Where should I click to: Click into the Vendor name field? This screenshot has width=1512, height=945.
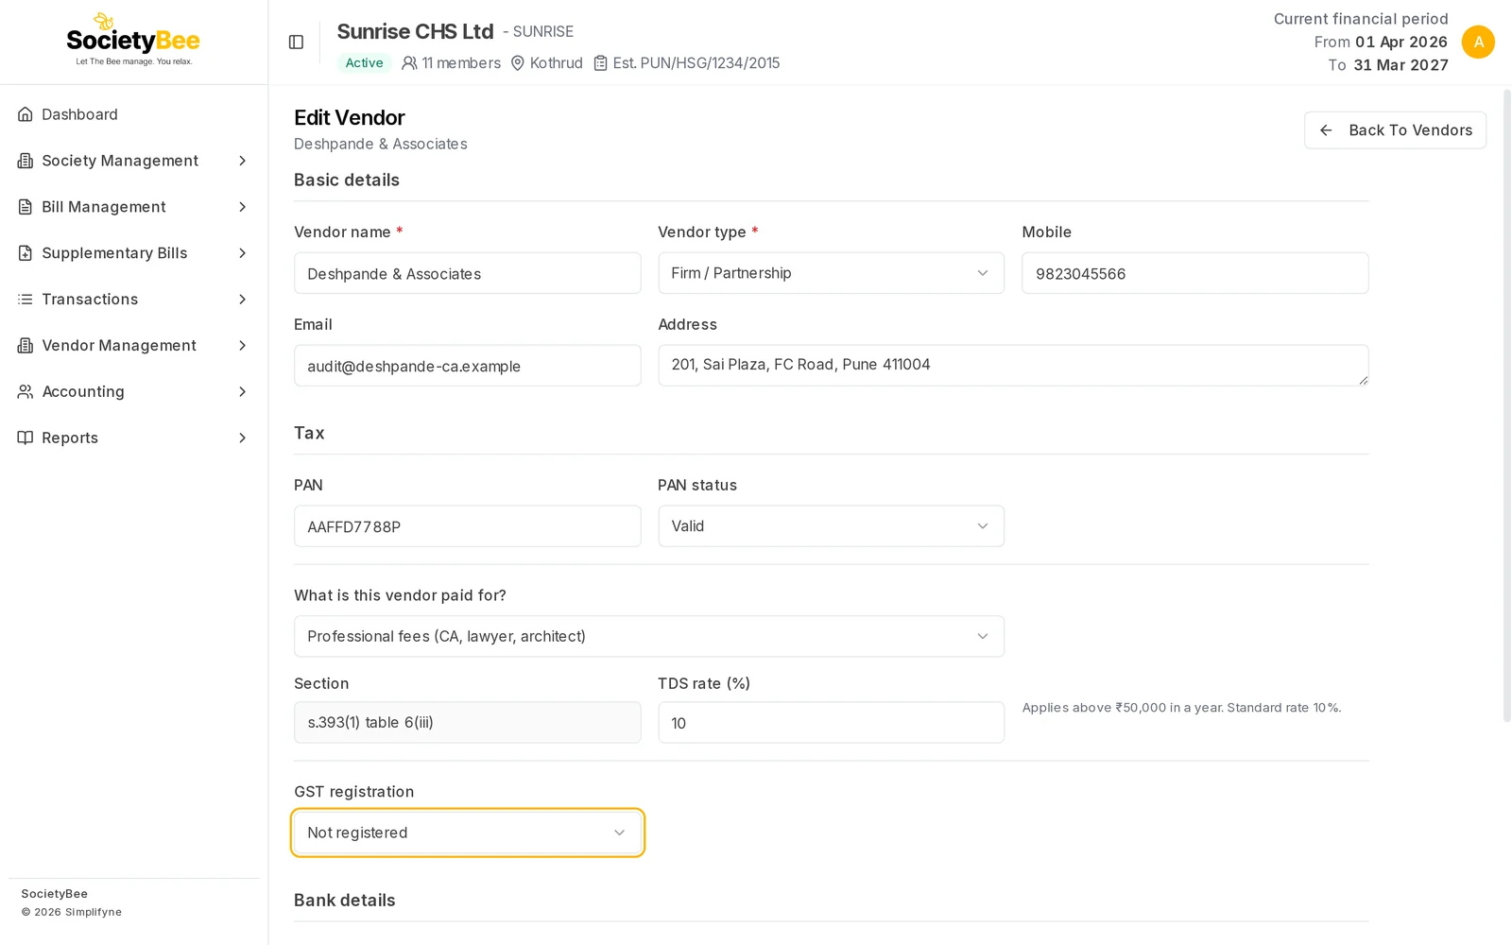468,273
